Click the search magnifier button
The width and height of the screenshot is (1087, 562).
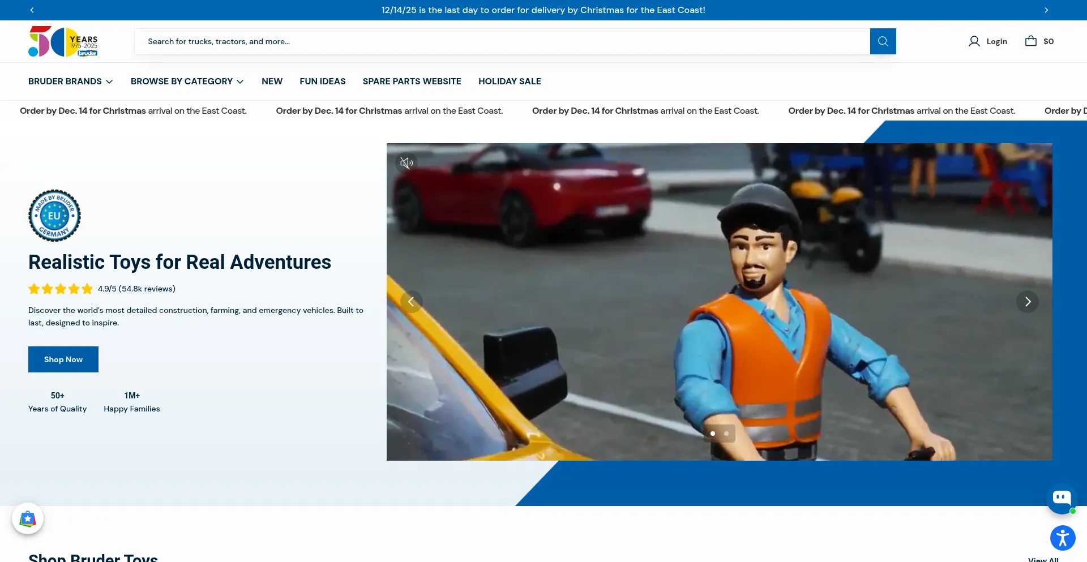883,41
